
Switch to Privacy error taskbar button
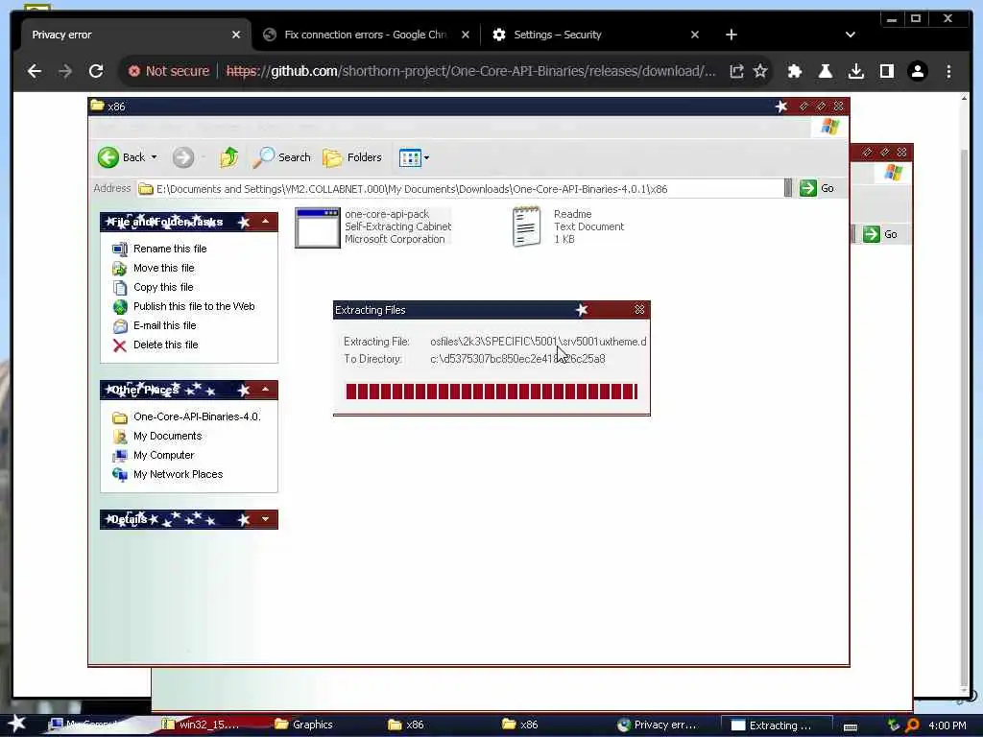coord(657,725)
